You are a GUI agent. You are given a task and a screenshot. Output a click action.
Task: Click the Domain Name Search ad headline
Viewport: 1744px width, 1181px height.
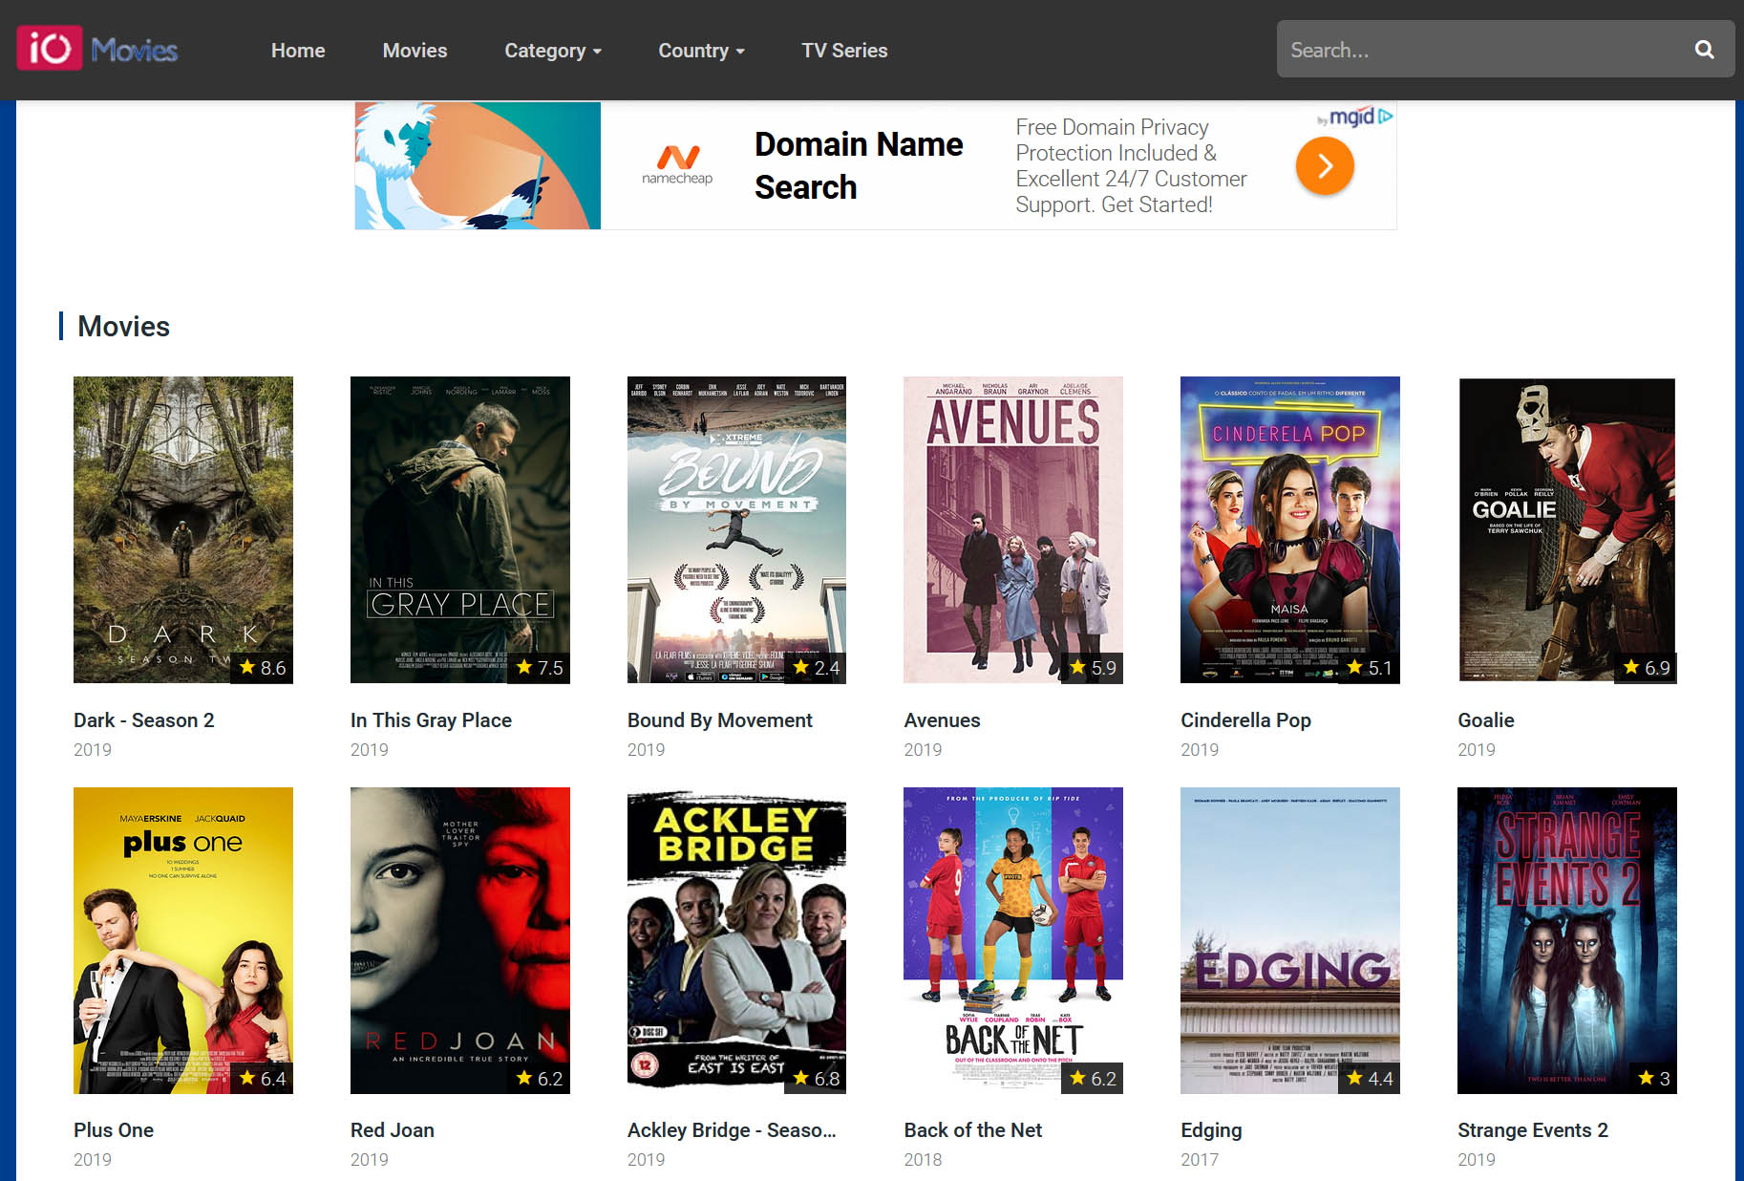pos(859,165)
